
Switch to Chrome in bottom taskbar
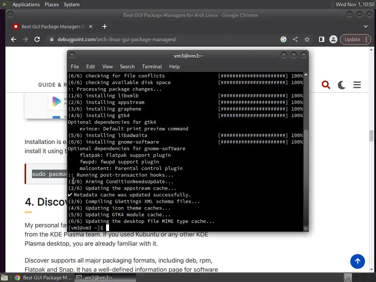[x=43, y=278]
